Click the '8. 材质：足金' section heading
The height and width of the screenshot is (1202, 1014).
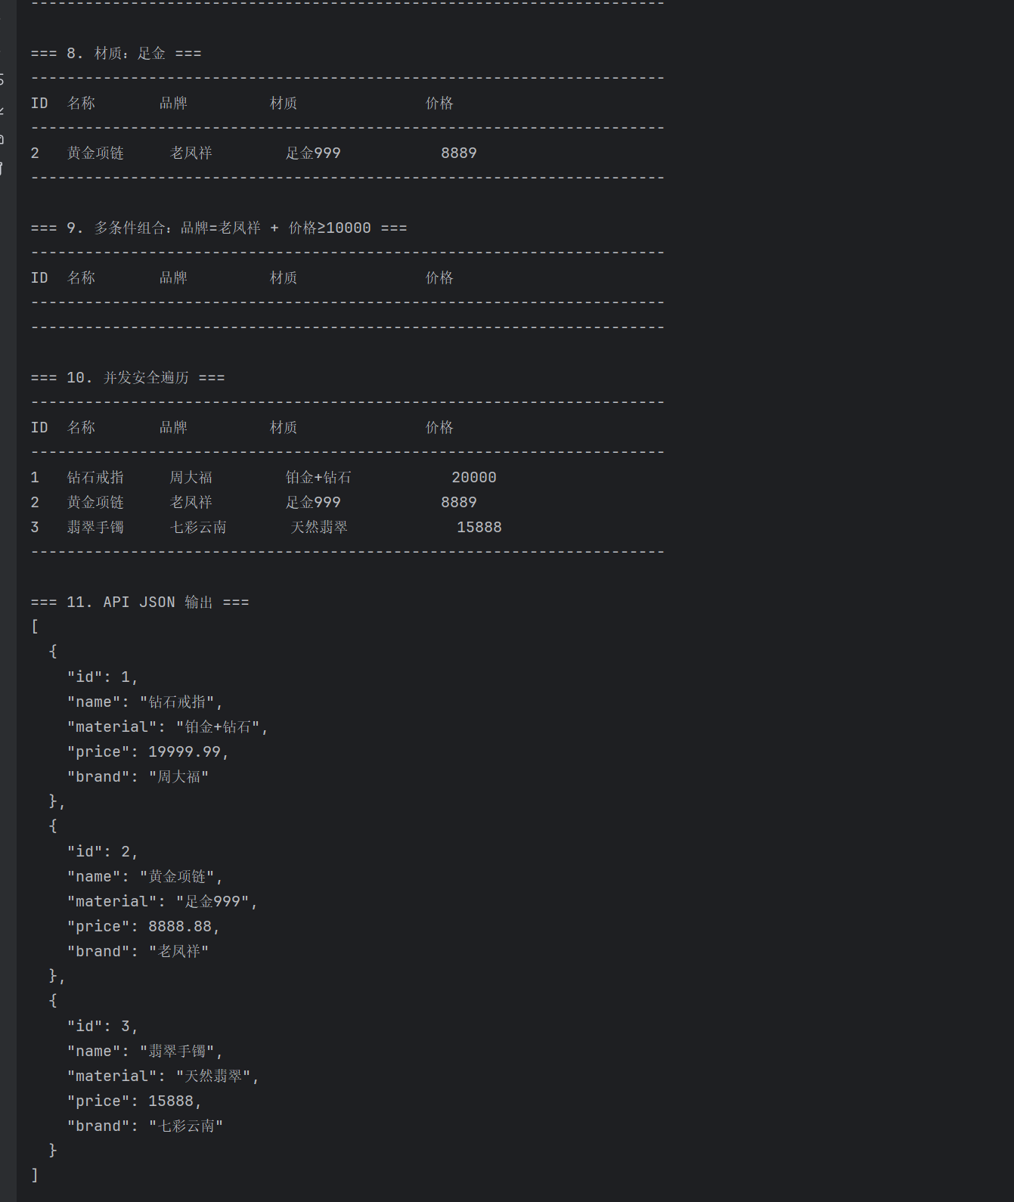(x=116, y=54)
